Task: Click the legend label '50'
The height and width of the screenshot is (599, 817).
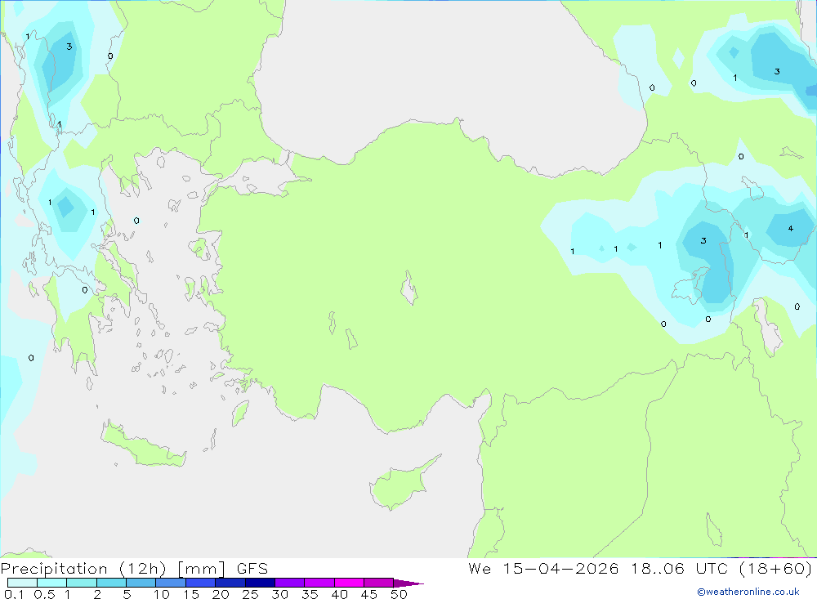Action: pyautogui.click(x=399, y=594)
